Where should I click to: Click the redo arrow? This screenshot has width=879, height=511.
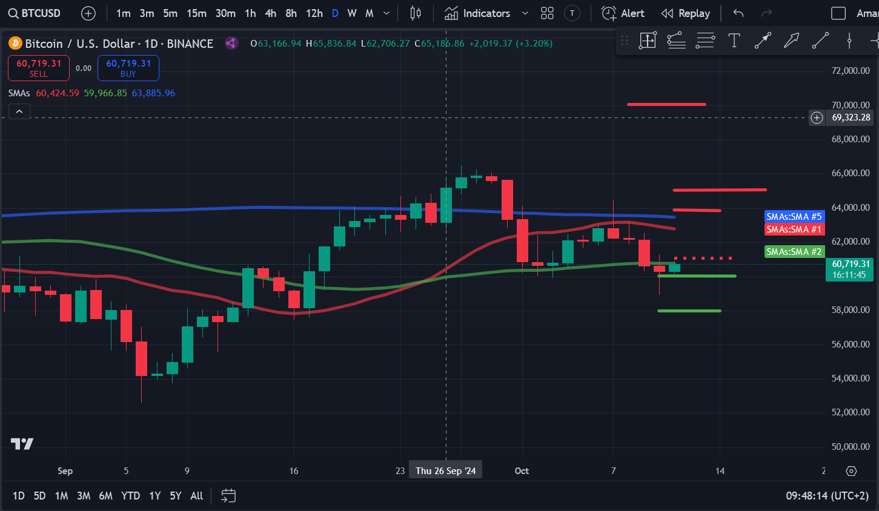766,13
